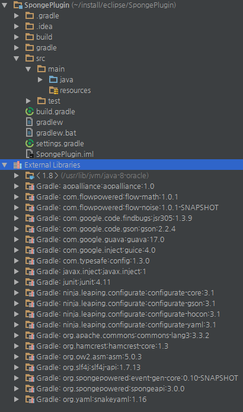Screen dimensions: 243x412
Task: Expand the spongeapi:3.0.0 library arrow
Action: (x=17, y=389)
